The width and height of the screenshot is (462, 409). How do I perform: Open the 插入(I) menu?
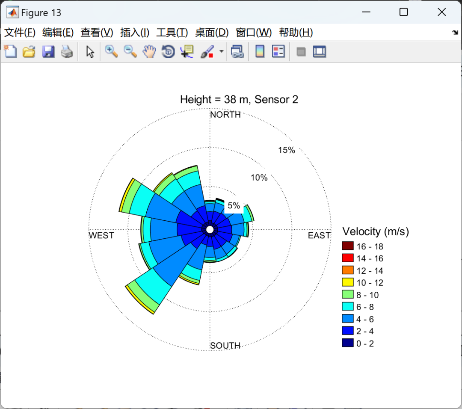coord(135,33)
